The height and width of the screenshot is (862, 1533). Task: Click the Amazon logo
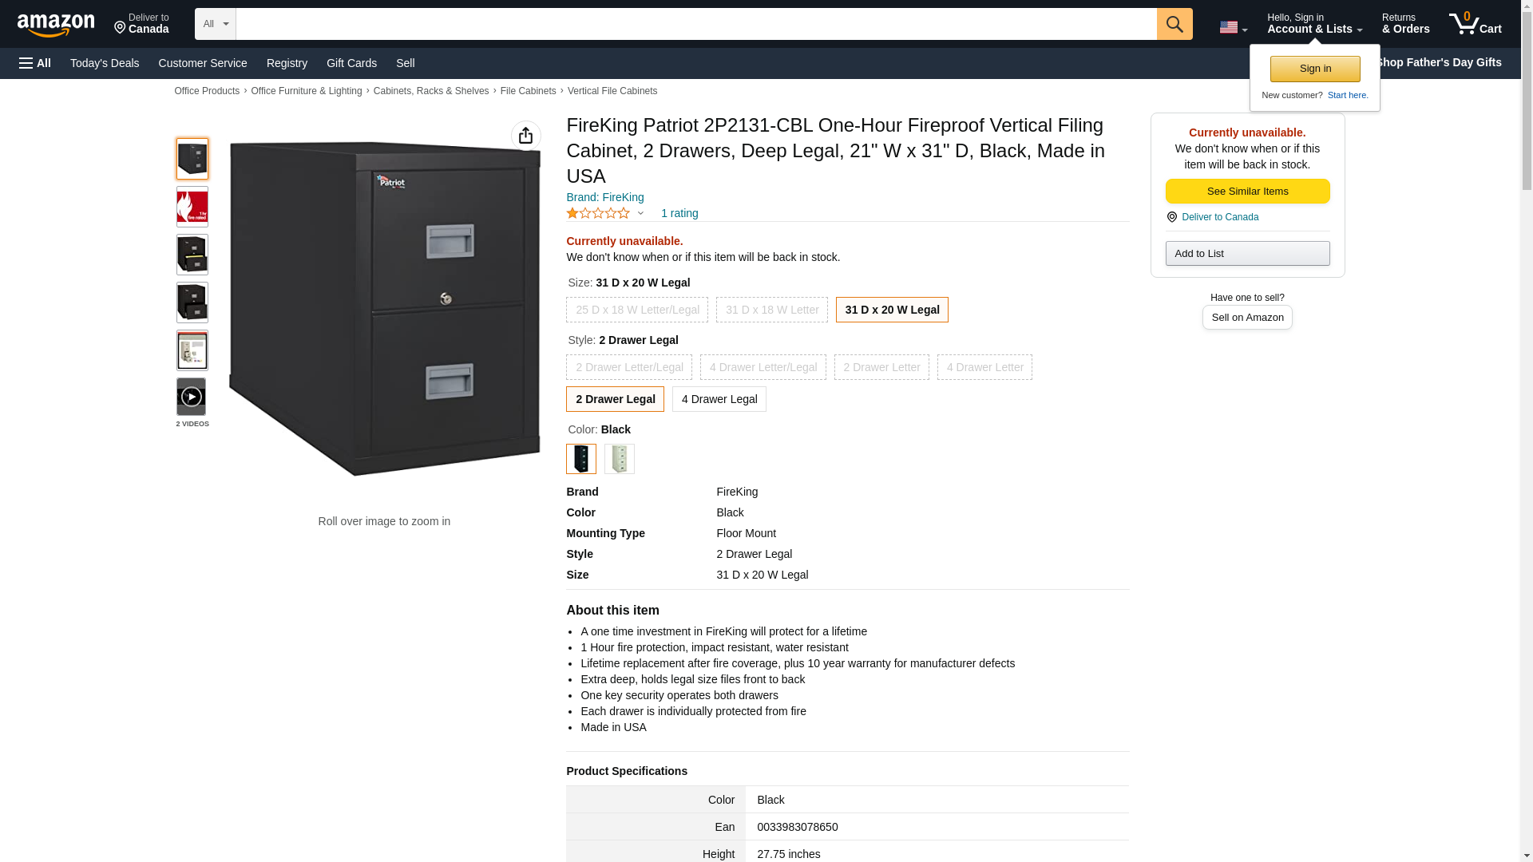click(x=56, y=25)
